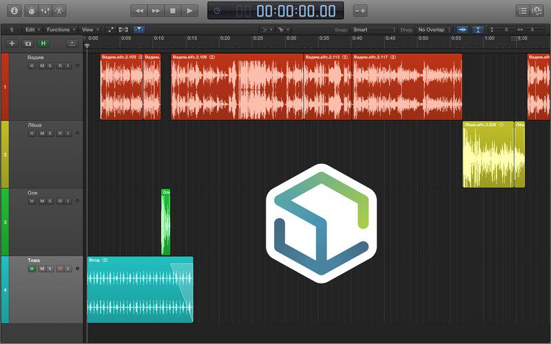The image size is (551, 344).
Task: Click the yellow track 2 color strip
Action: (5, 154)
